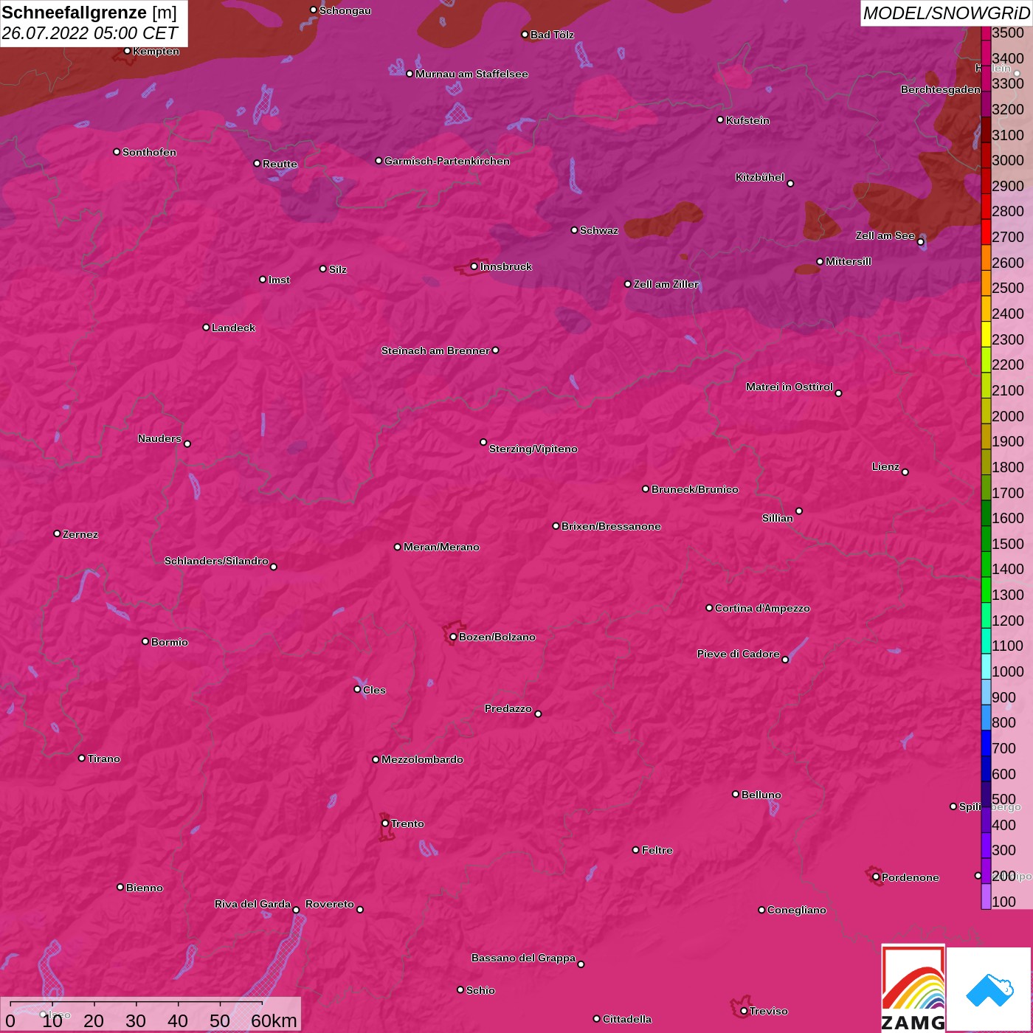The image size is (1033, 1033).
Task: Select the Kufstein city label
Action: tap(747, 120)
